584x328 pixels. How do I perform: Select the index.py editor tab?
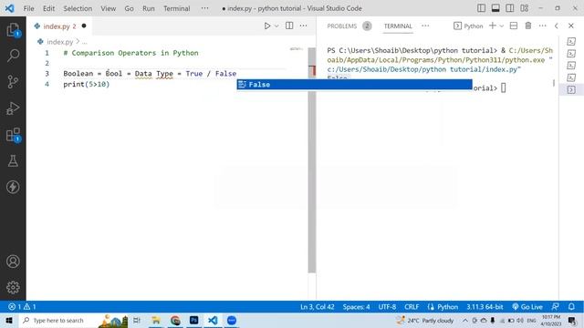tap(59, 26)
